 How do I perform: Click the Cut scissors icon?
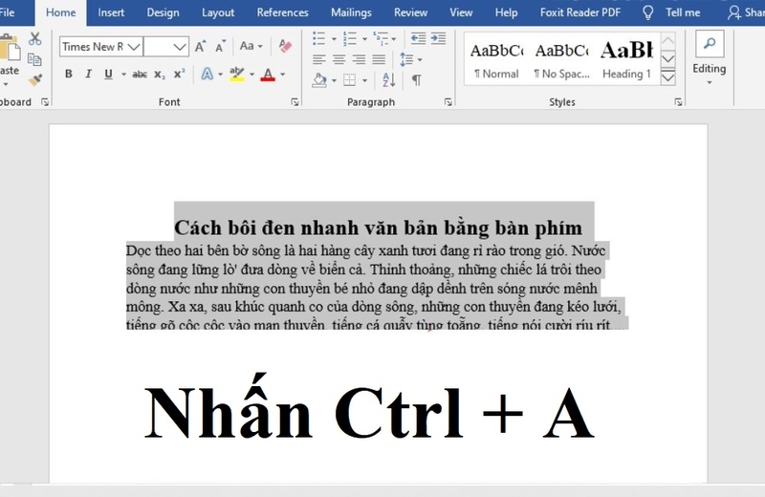coord(34,39)
